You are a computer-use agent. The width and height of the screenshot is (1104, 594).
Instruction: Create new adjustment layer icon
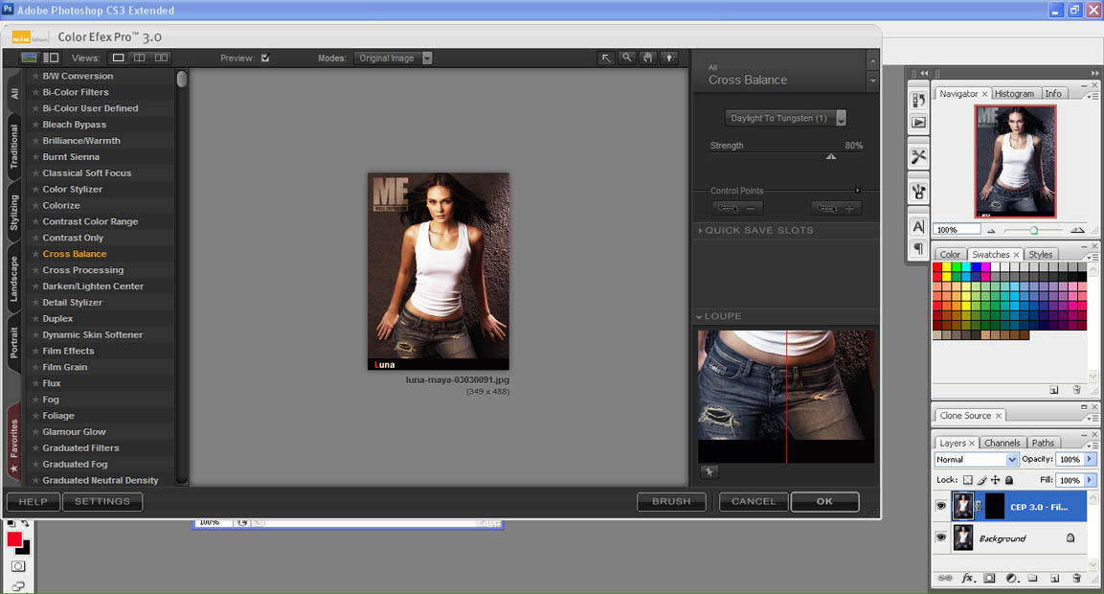[x=1012, y=578]
